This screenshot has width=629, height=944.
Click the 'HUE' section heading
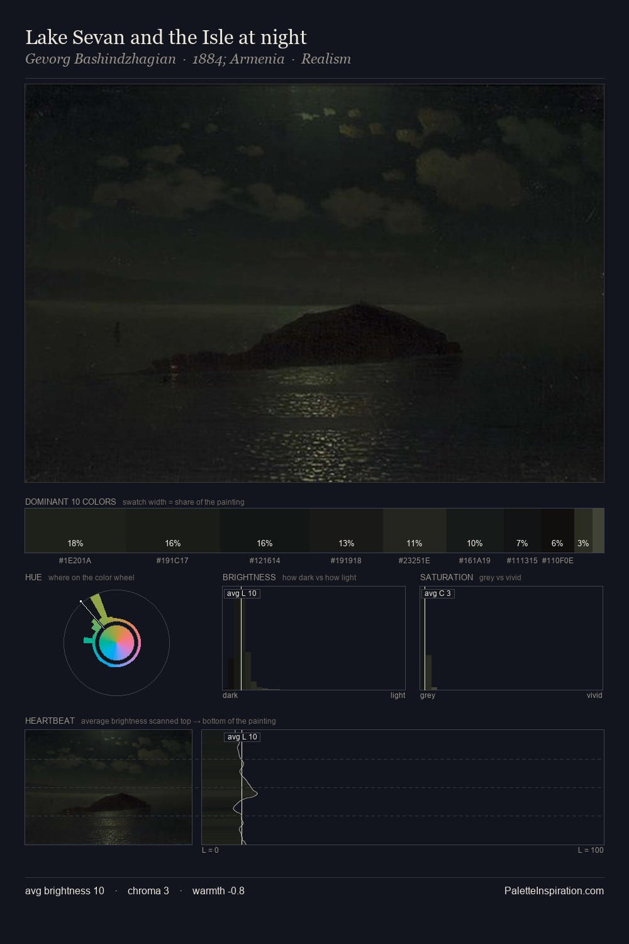[33, 577]
